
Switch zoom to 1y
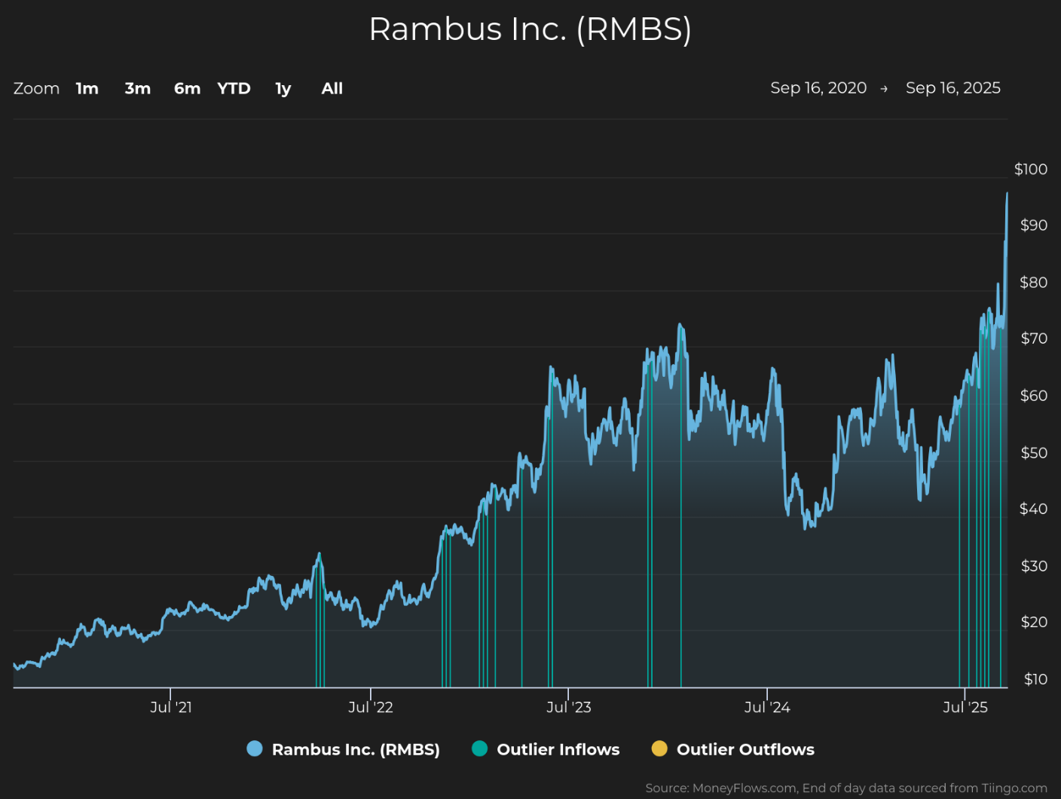pos(283,89)
